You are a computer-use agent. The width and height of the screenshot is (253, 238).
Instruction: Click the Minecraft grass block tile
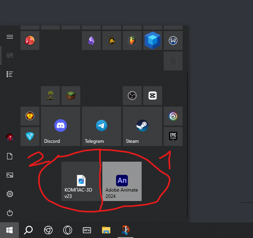70,96
